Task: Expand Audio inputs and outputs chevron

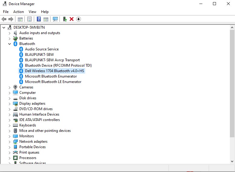Action: click(9, 33)
